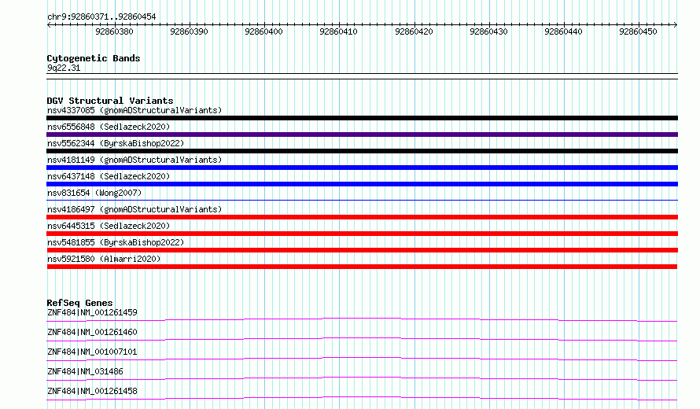The image size is (700, 409).
Task: Click the Cytogenetic Bands track heading
Action: point(94,58)
